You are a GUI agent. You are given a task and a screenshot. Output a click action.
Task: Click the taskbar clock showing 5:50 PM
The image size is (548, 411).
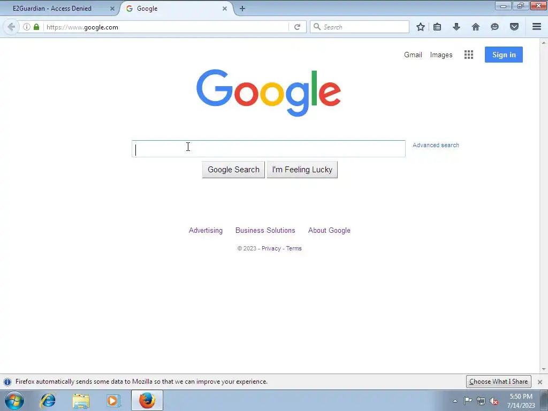pos(521,401)
